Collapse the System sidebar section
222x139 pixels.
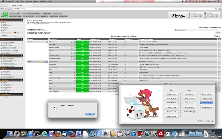[22, 69]
